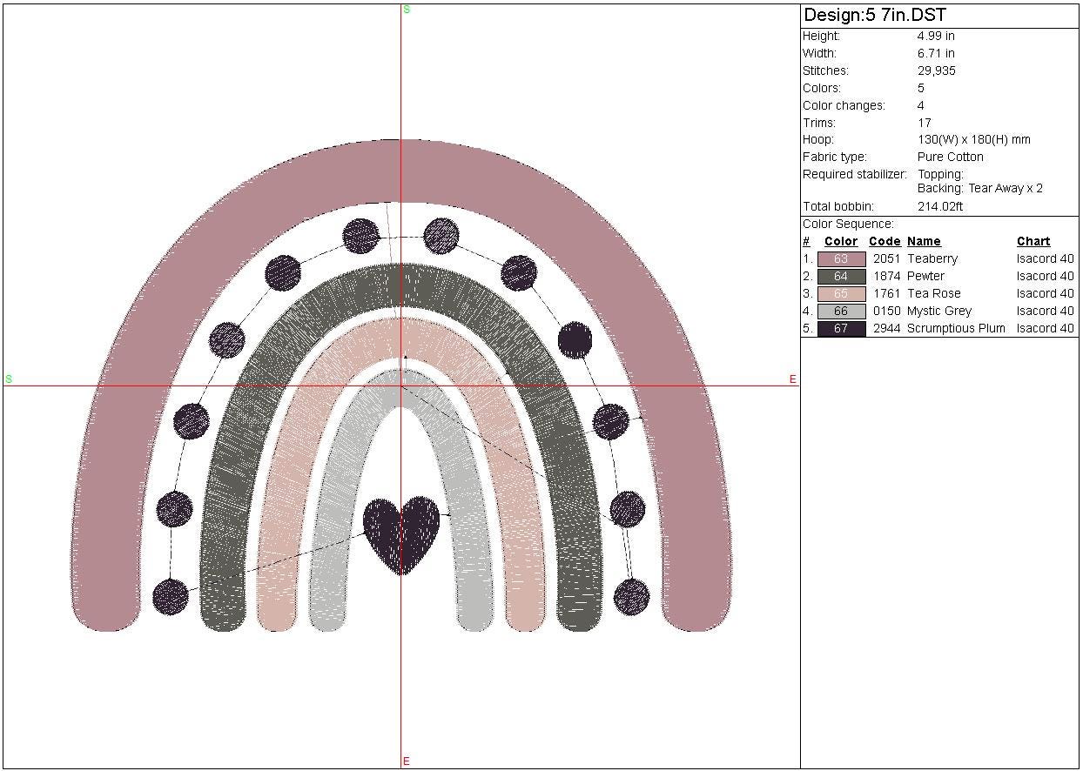Screen dimensions: 1083x771
Task: Select the Scrumptious Plum swatch 67
Action: pyautogui.click(x=841, y=328)
